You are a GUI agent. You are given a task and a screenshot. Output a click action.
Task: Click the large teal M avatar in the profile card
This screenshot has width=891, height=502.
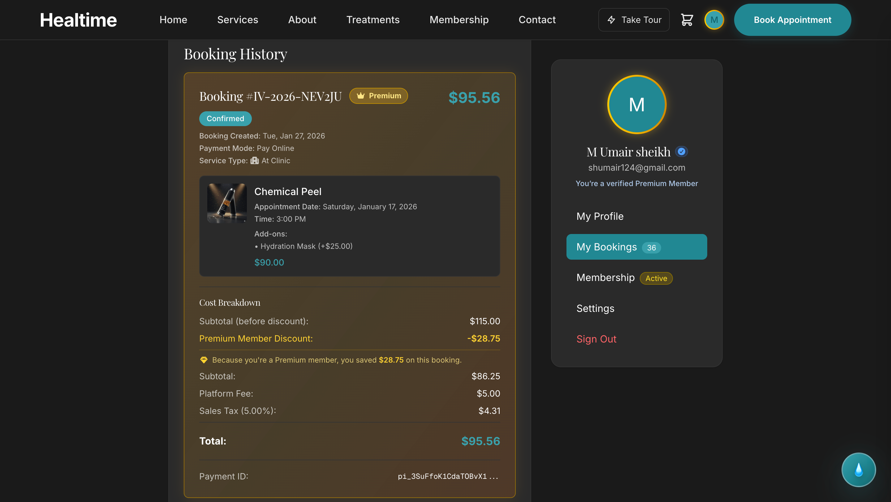click(636, 104)
